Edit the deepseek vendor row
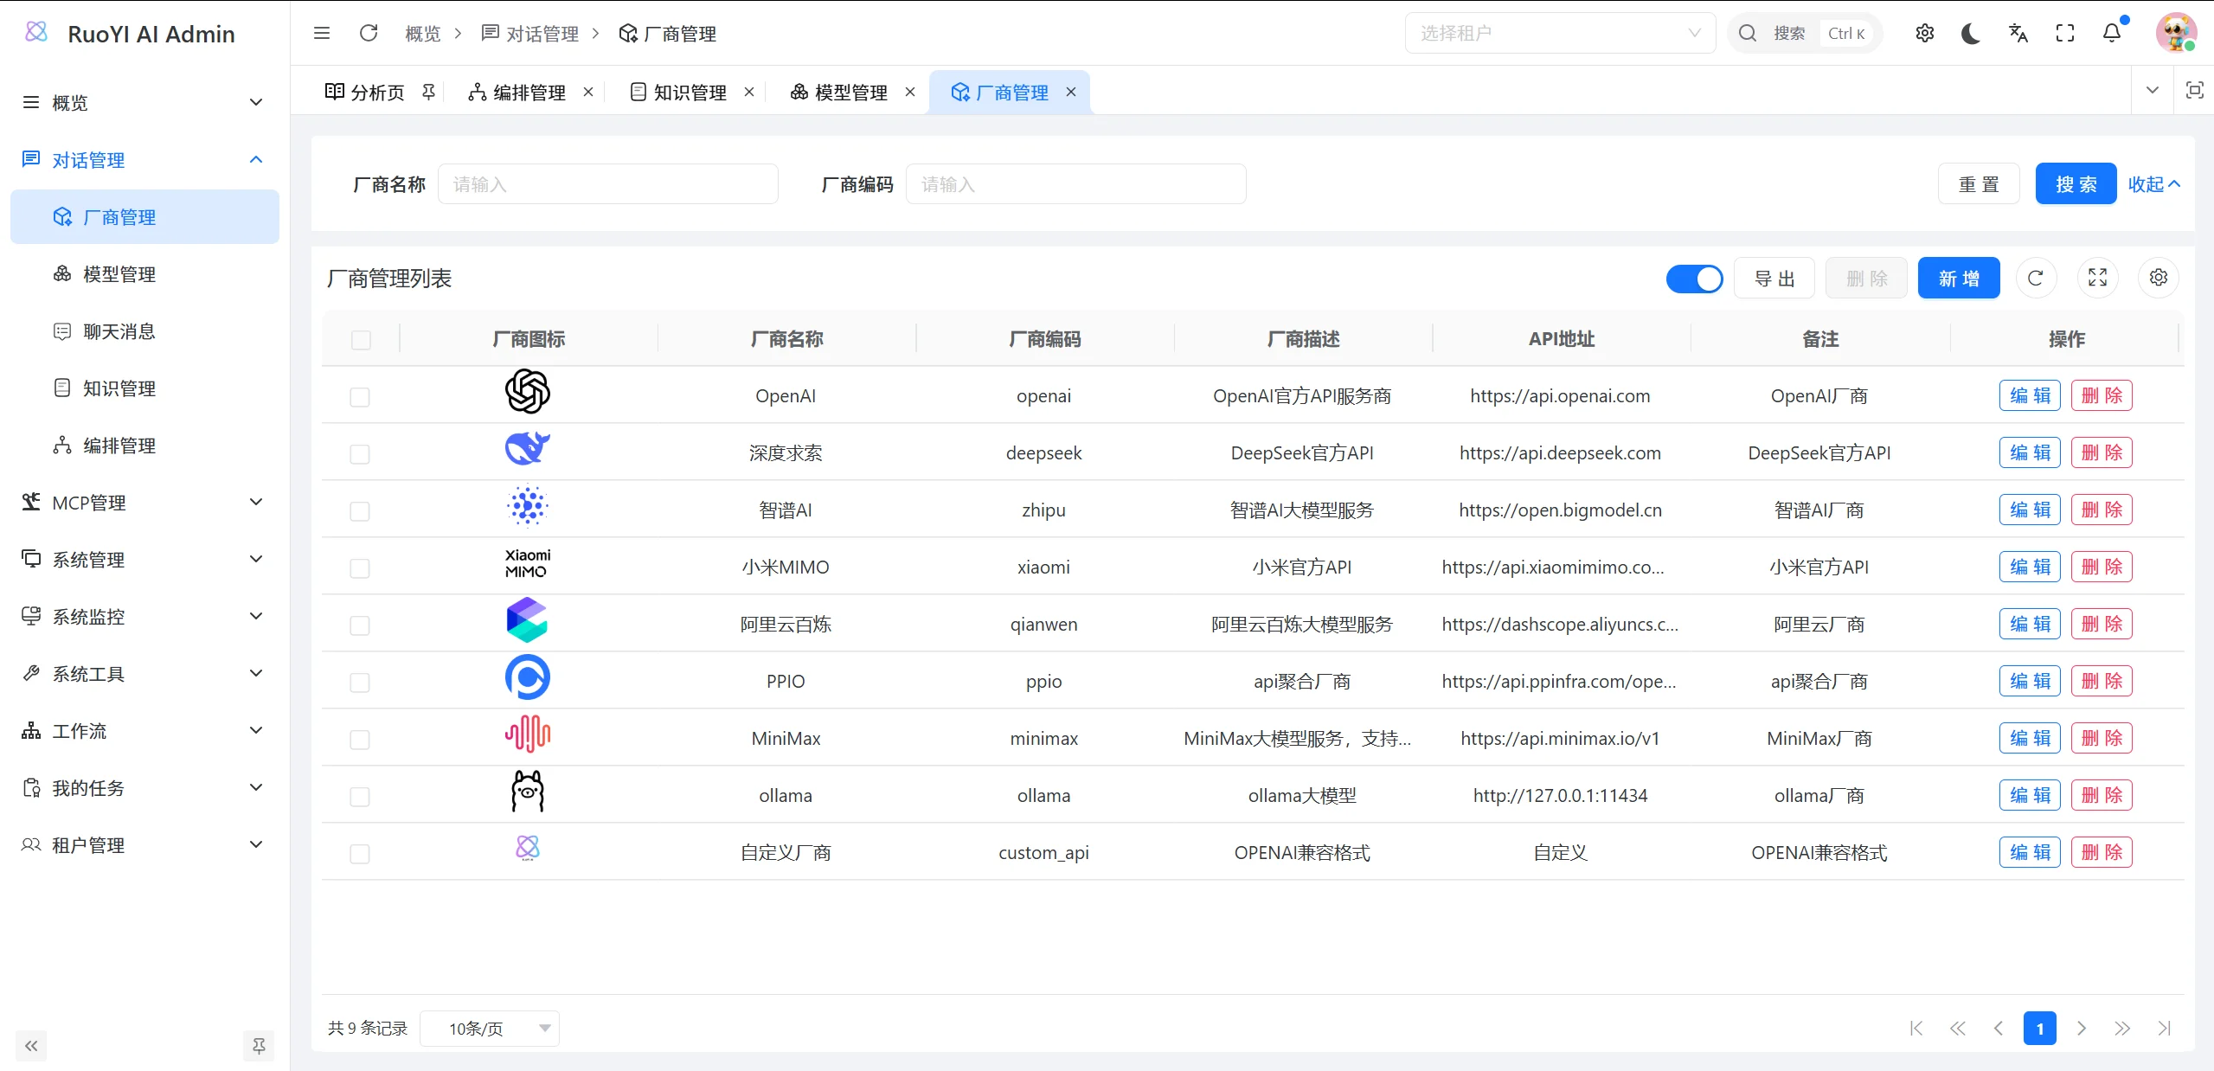This screenshot has width=2214, height=1071. (2029, 452)
